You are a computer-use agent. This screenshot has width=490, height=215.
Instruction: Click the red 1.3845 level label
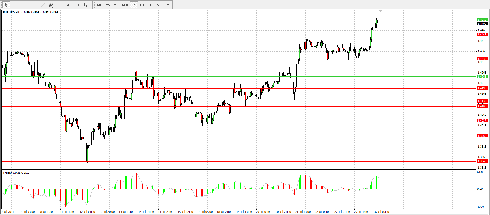[482, 161]
